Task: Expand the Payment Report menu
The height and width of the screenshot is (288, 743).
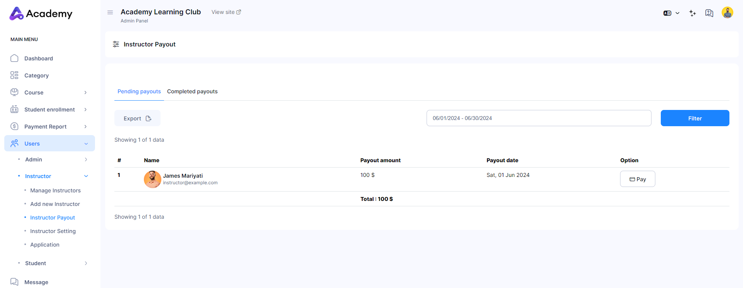Action: [x=49, y=127]
